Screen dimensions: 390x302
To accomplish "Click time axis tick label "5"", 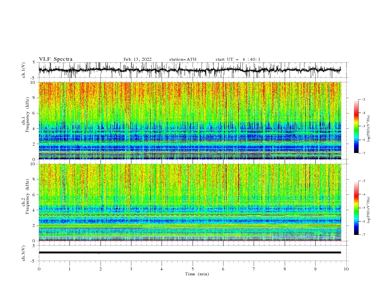I will (193, 269).
